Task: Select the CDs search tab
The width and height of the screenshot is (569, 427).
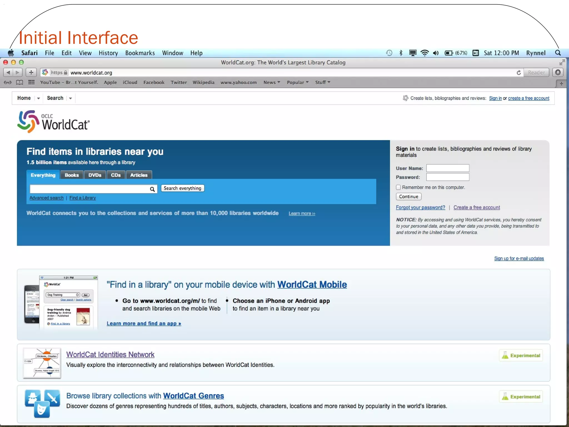Action: [x=116, y=175]
